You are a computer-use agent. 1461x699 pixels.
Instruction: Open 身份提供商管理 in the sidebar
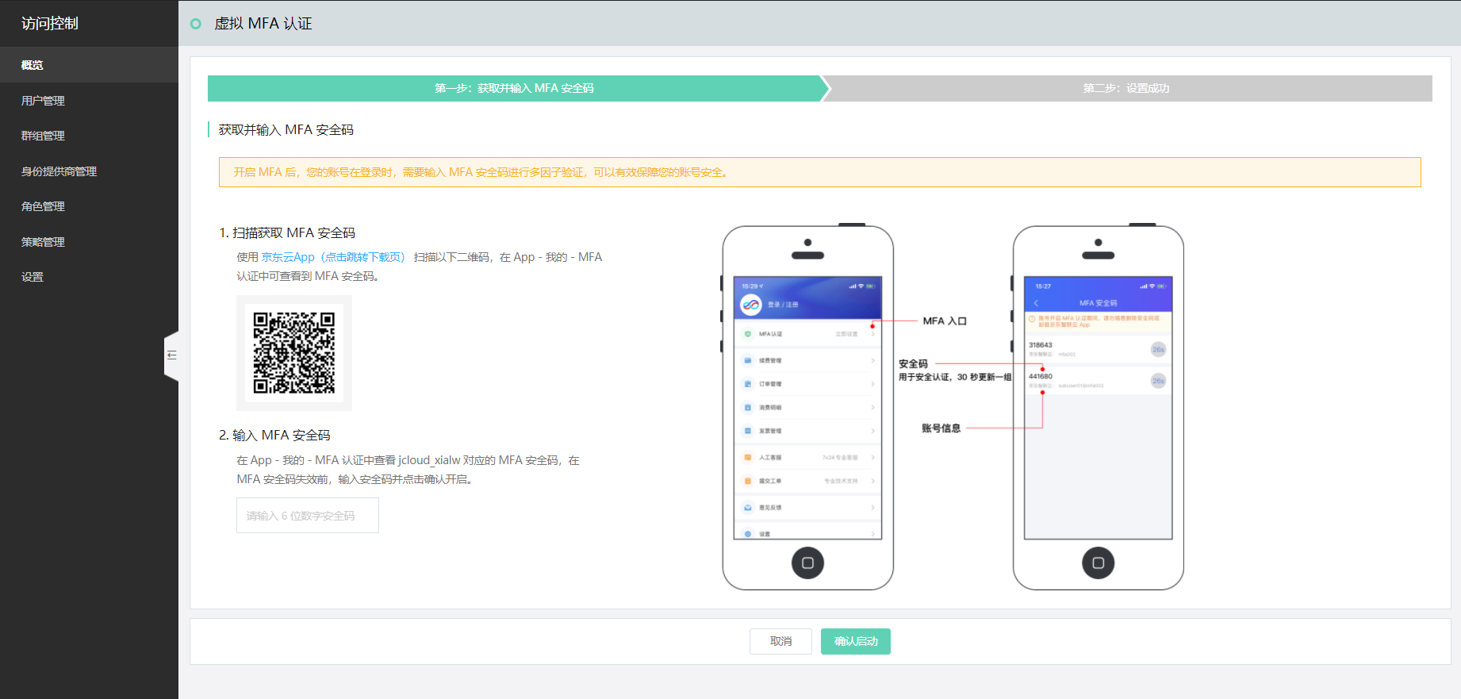(89, 171)
